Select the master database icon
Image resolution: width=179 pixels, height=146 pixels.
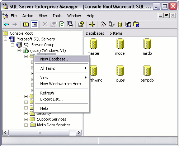tap(93, 44)
